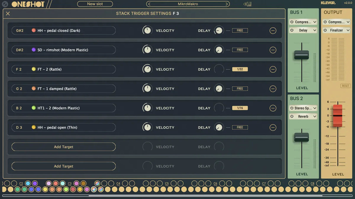Screen dimensions: 355x199
Task: Click the first Add Target button
Action: click(64, 147)
